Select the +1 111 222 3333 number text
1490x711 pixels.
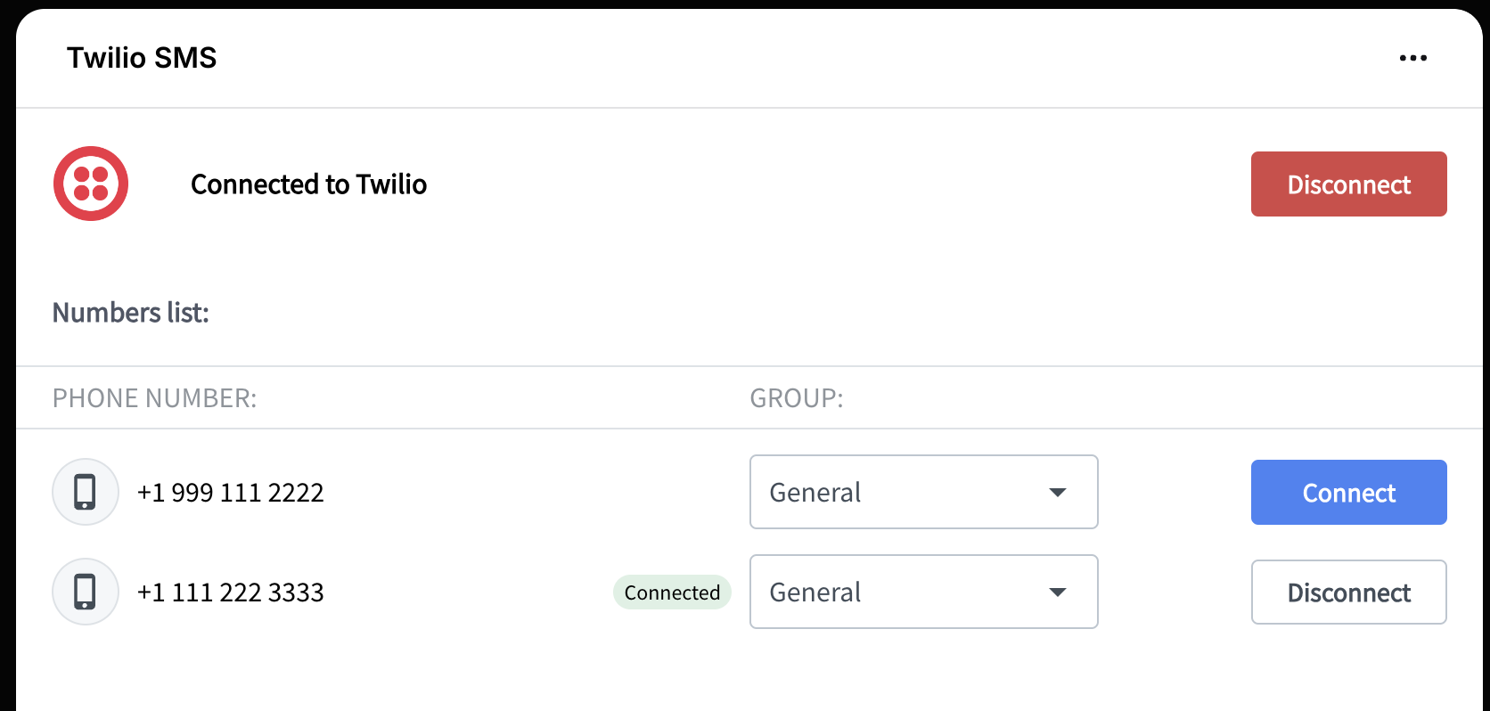[230, 592]
